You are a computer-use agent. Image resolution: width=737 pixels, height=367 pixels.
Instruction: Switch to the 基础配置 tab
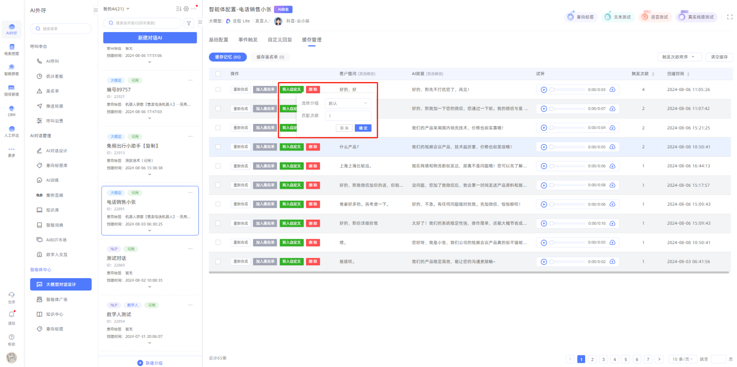click(x=218, y=40)
